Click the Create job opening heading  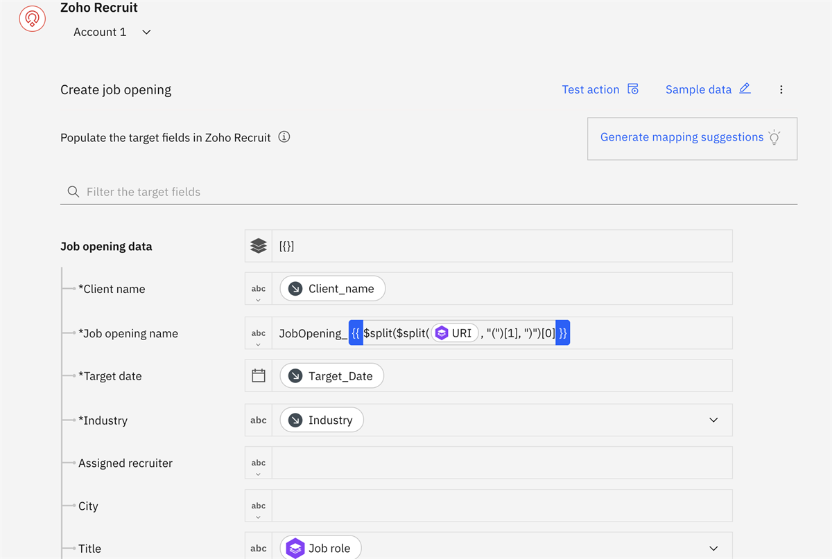116,90
